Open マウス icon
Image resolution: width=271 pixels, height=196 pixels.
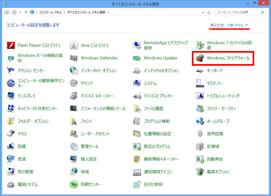[11, 134]
